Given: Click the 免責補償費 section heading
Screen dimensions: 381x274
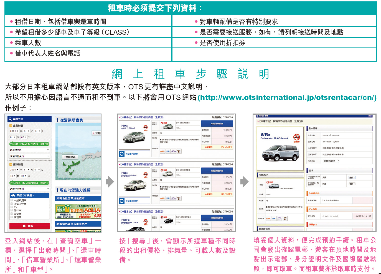Looking at the screenshot, I should point(339,193).
